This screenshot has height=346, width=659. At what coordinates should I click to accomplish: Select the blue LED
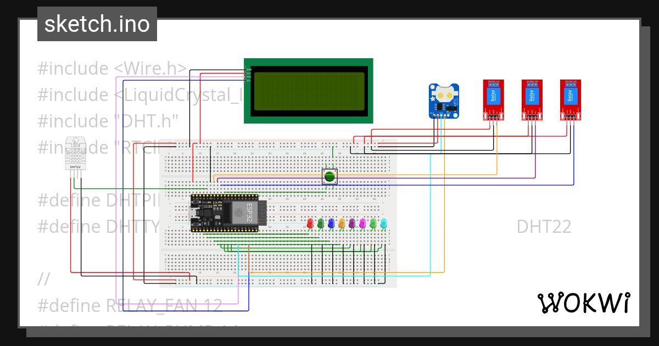(x=331, y=224)
